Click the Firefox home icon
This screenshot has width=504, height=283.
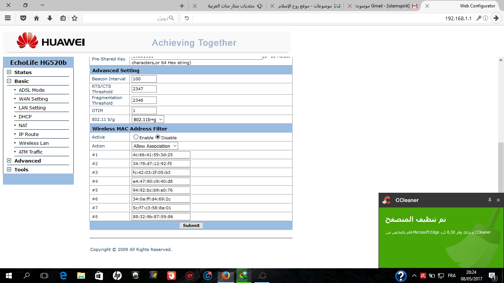point(36,18)
